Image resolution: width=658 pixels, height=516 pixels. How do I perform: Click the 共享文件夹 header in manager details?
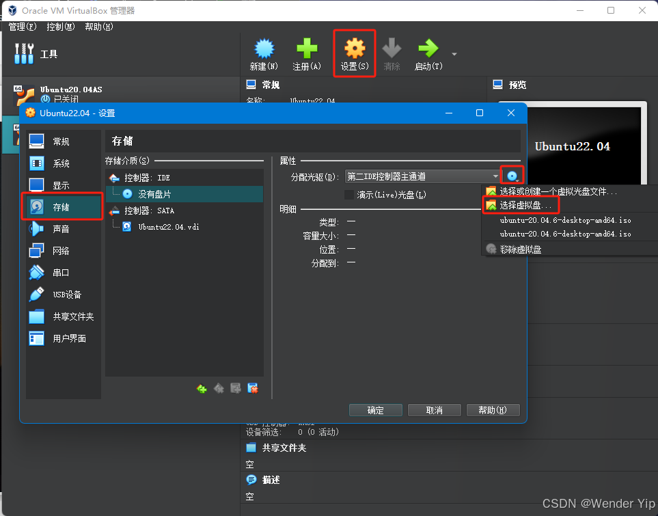click(277, 448)
